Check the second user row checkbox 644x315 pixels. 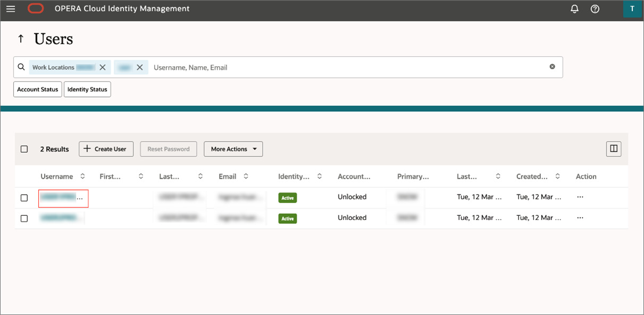point(24,218)
